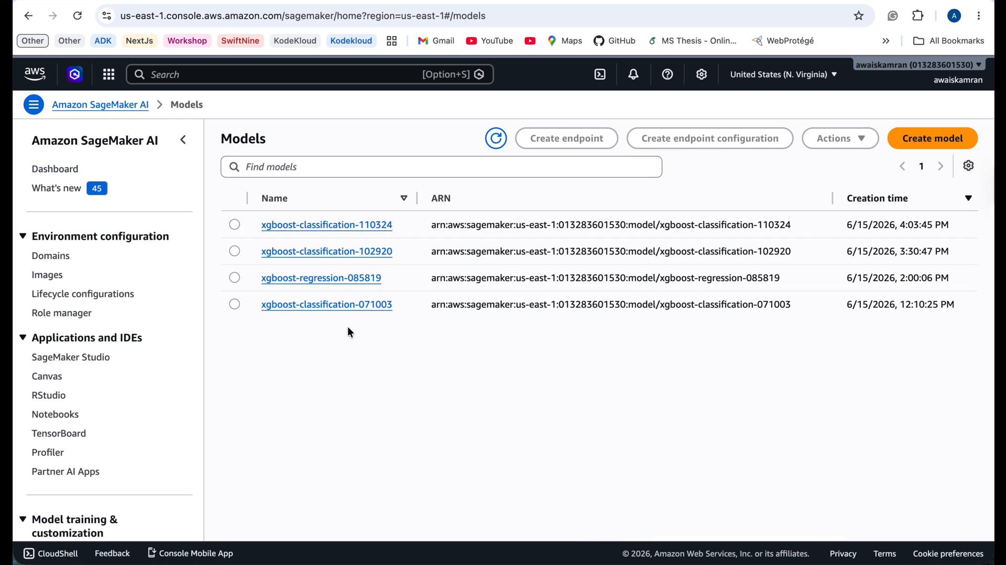Select radio for xgboost-classification-071003
This screenshot has width=1006, height=565.
point(235,304)
